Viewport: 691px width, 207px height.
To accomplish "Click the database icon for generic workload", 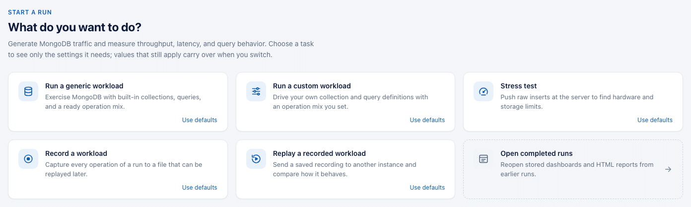I will coord(28,91).
